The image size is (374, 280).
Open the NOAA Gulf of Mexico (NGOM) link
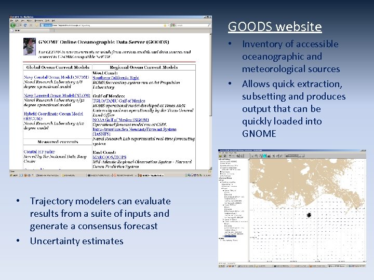(x=121, y=120)
